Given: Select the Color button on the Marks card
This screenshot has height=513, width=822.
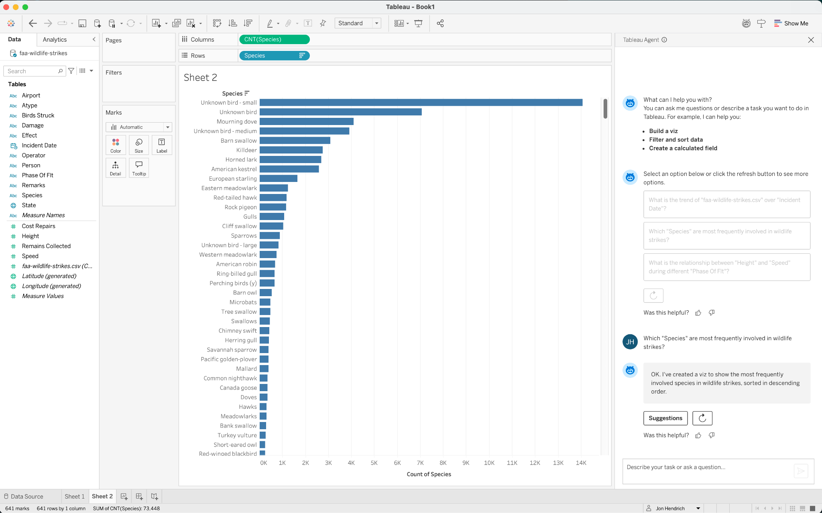Looking at the screenshot, I should tap(115, 145).
